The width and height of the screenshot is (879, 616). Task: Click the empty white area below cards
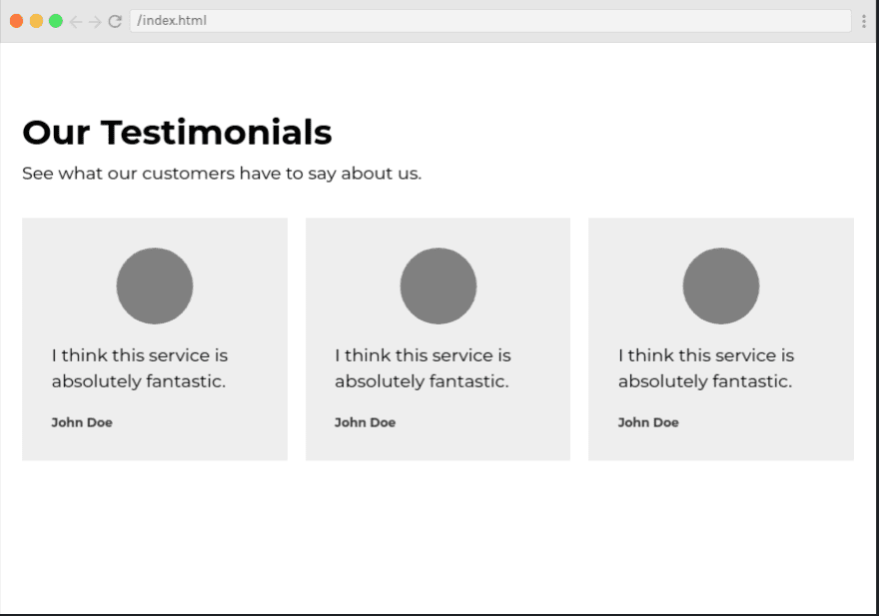[x=438, y=537]
